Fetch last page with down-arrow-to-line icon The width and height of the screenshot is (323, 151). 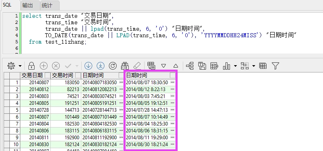coord(100,66)
